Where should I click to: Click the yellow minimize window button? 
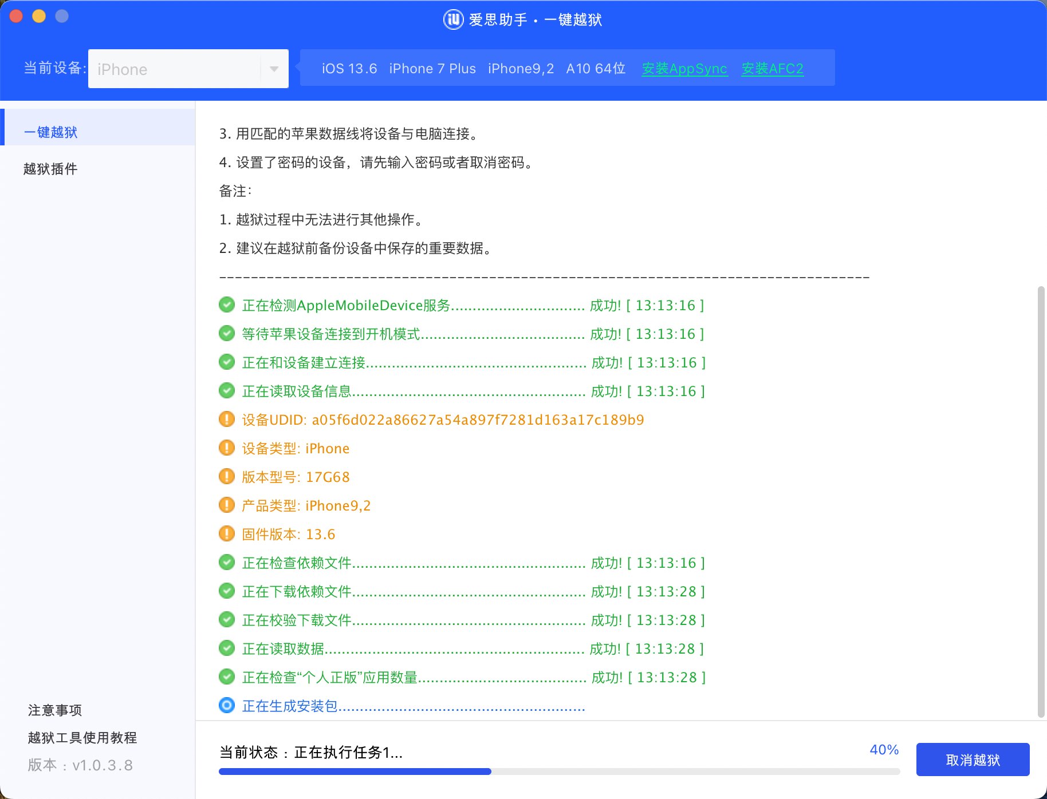tap(39, 16)
